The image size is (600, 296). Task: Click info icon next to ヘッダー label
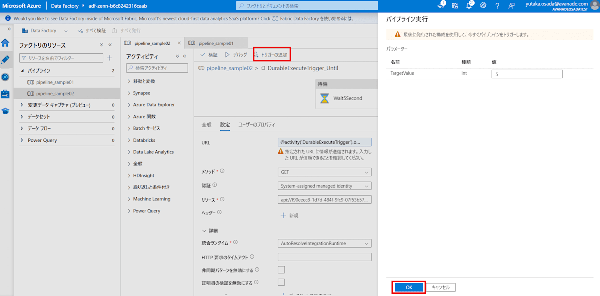(219, 212)
